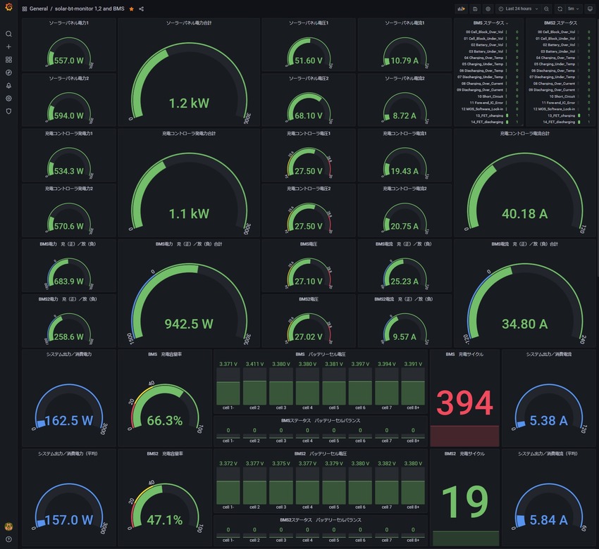Click the BMS バッテリーセル電圧 panel title
The height and width of the screenshot is (549, 599).
321,355
